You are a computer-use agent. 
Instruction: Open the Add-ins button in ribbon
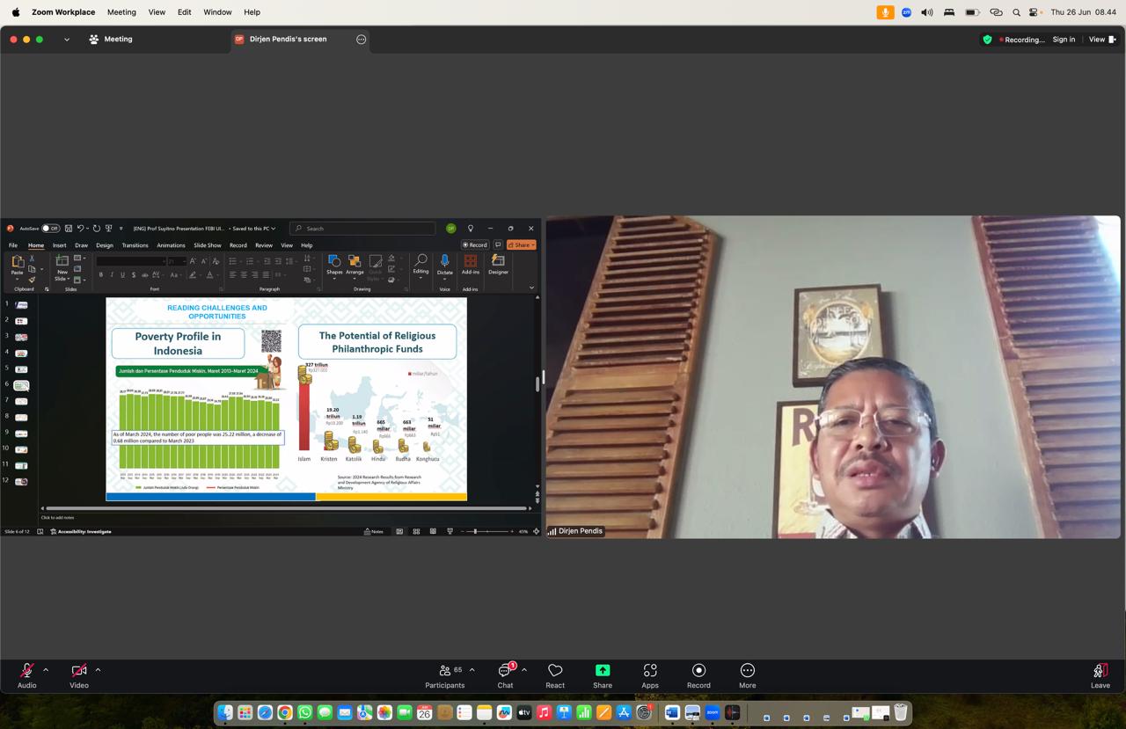[x=471, y=266]
